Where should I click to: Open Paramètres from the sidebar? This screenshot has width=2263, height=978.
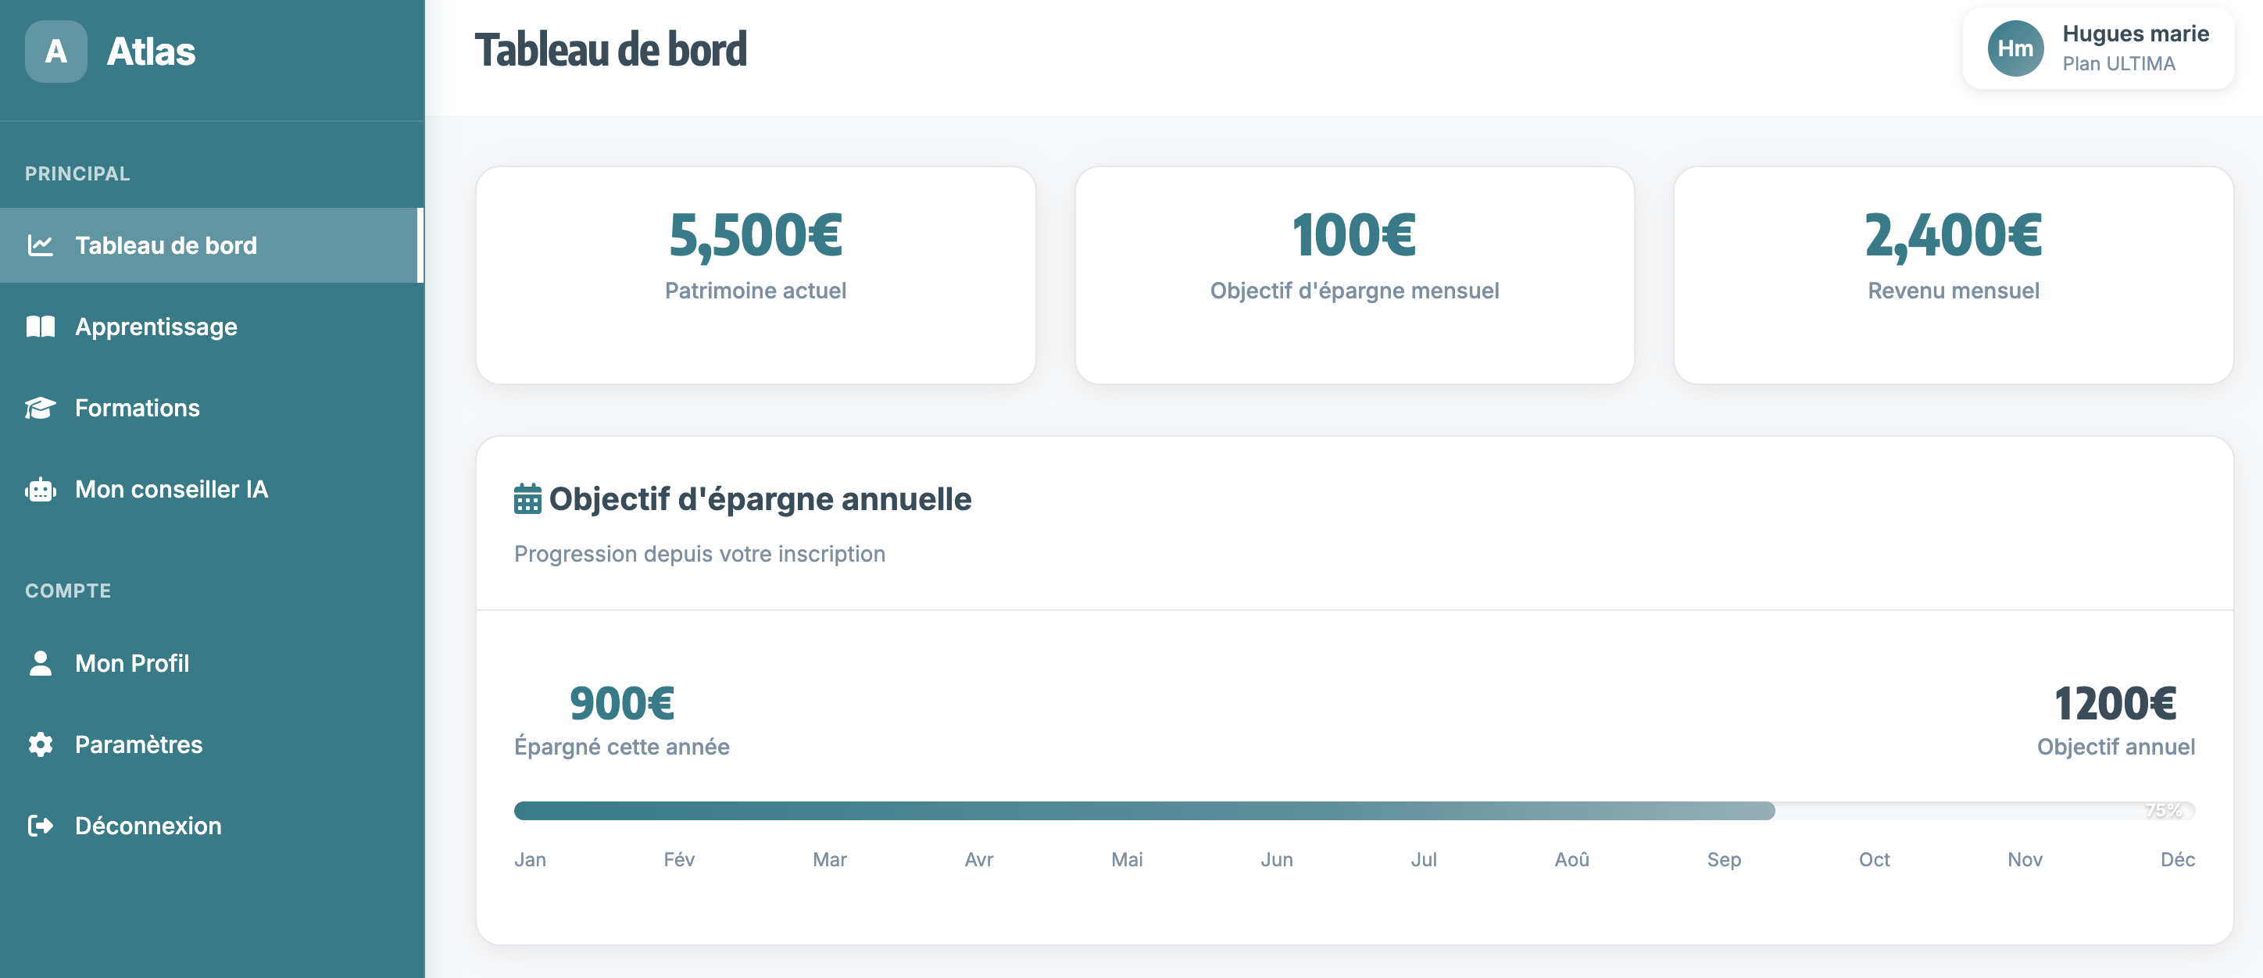[x=139, y=744]
